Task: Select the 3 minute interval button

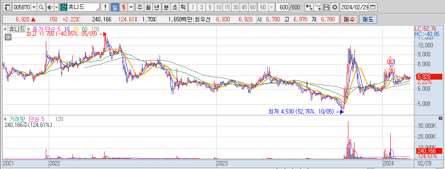Action: pos(201,7)
